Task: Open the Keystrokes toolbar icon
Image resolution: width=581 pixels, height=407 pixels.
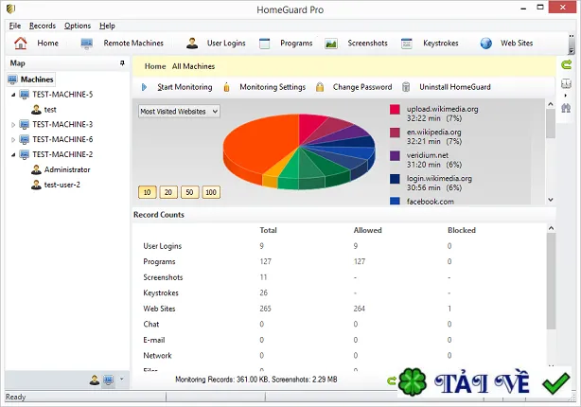Action: (407, 44)
